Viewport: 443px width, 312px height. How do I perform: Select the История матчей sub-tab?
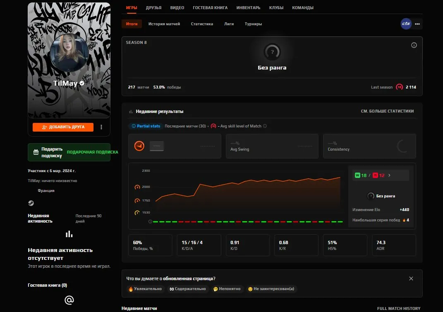[164, 24]
